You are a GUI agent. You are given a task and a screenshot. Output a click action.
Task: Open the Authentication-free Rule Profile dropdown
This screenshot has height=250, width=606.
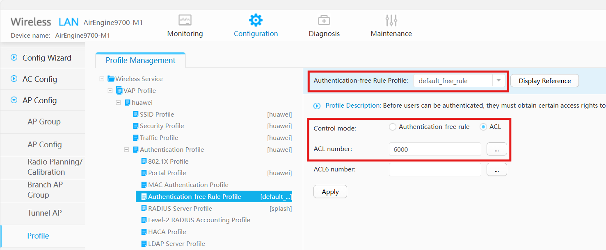click(x=499, y=81)
